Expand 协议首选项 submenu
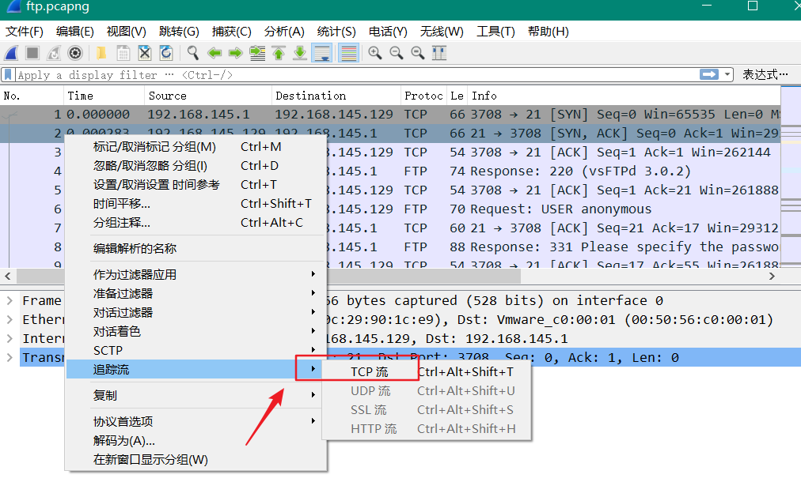801x482 pixels. coord(196,421)
